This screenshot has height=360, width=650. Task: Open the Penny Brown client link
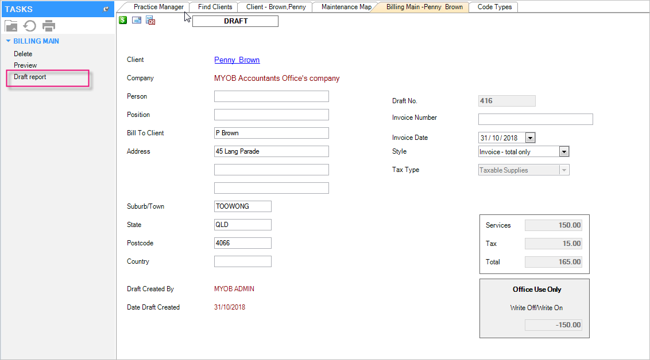click(x=237, y=60)
